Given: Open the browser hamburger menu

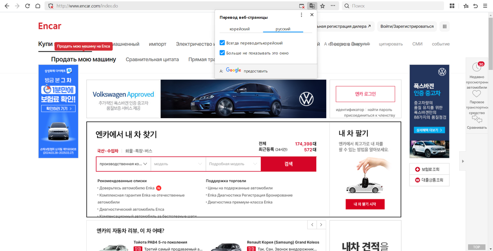Looking at the screenshot, I should click(x=486, y=6).
